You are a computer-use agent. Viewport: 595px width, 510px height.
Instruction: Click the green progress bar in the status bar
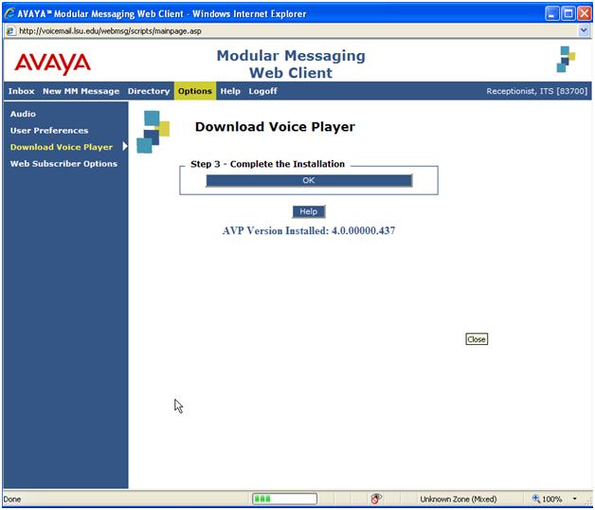(284, 499)
